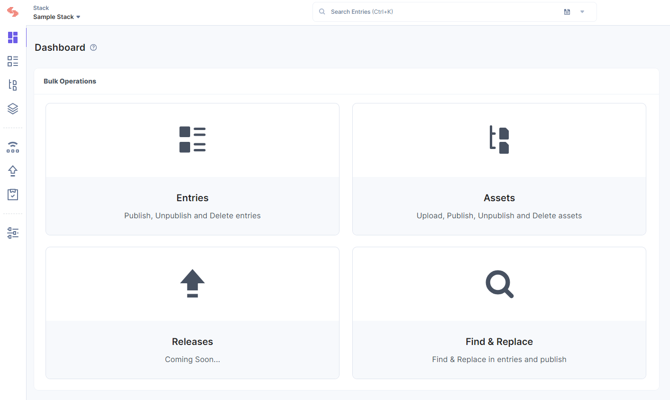Image resolution: width=670 pixels, height=400 pixels.
Task: Open the Assets bulk operations title
Action: point(499,198)
